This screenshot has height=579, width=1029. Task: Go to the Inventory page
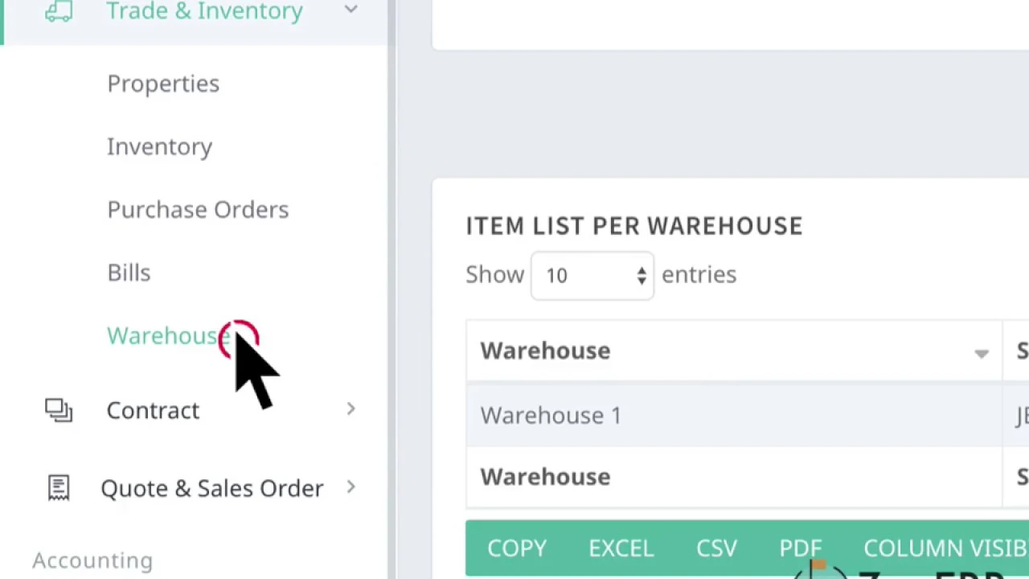tap(159, 146)
